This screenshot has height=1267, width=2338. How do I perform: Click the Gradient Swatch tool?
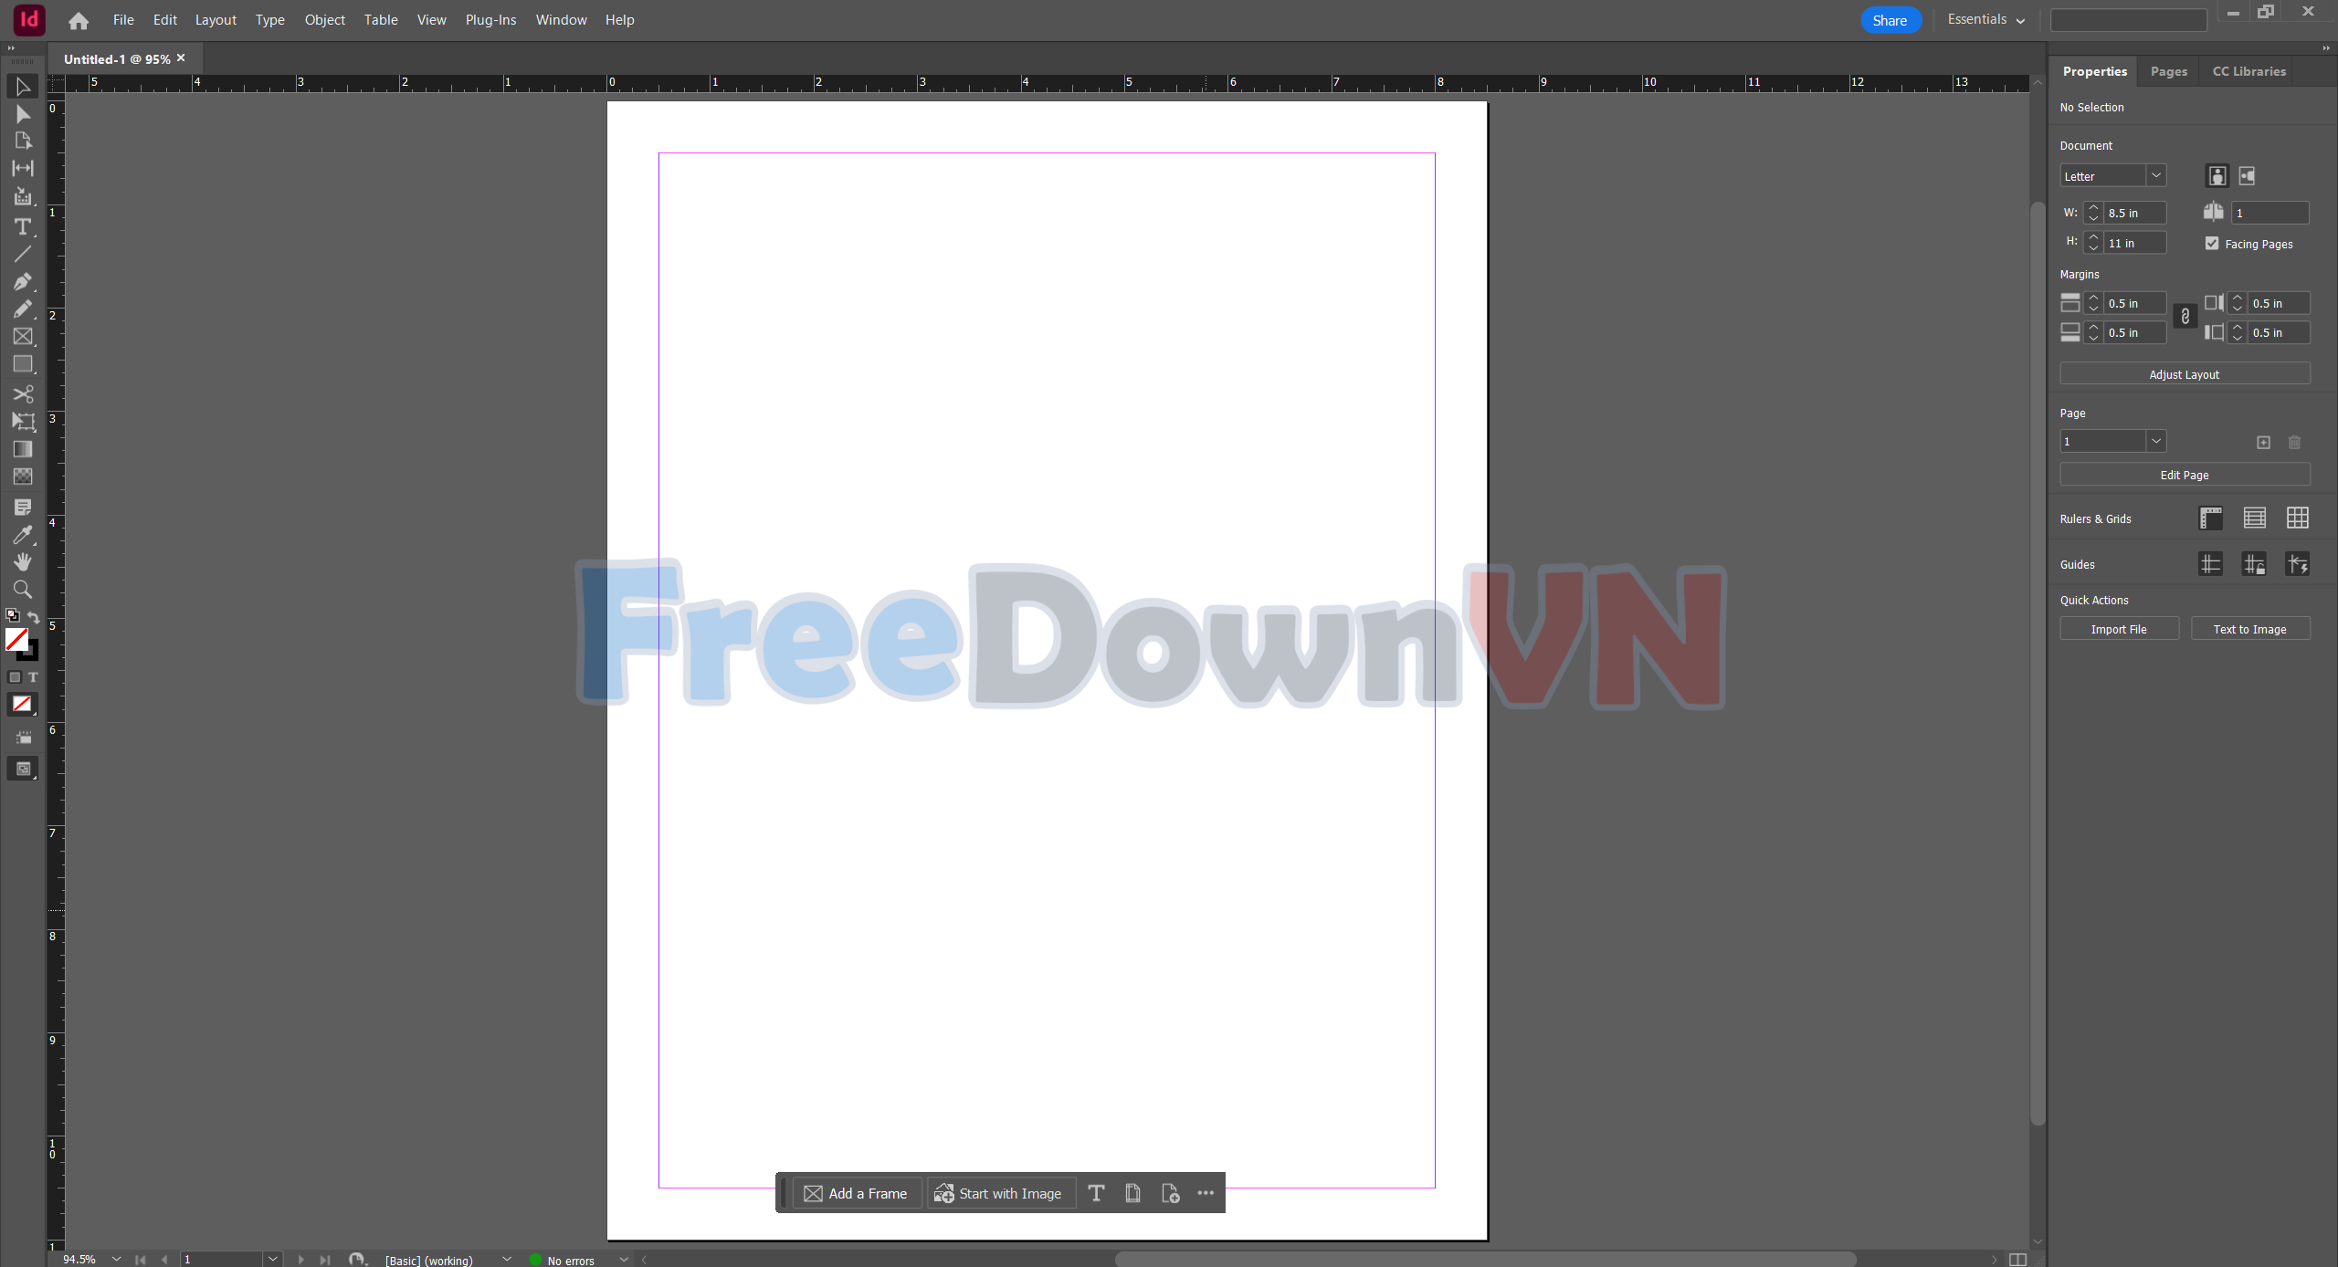(23, 449)
